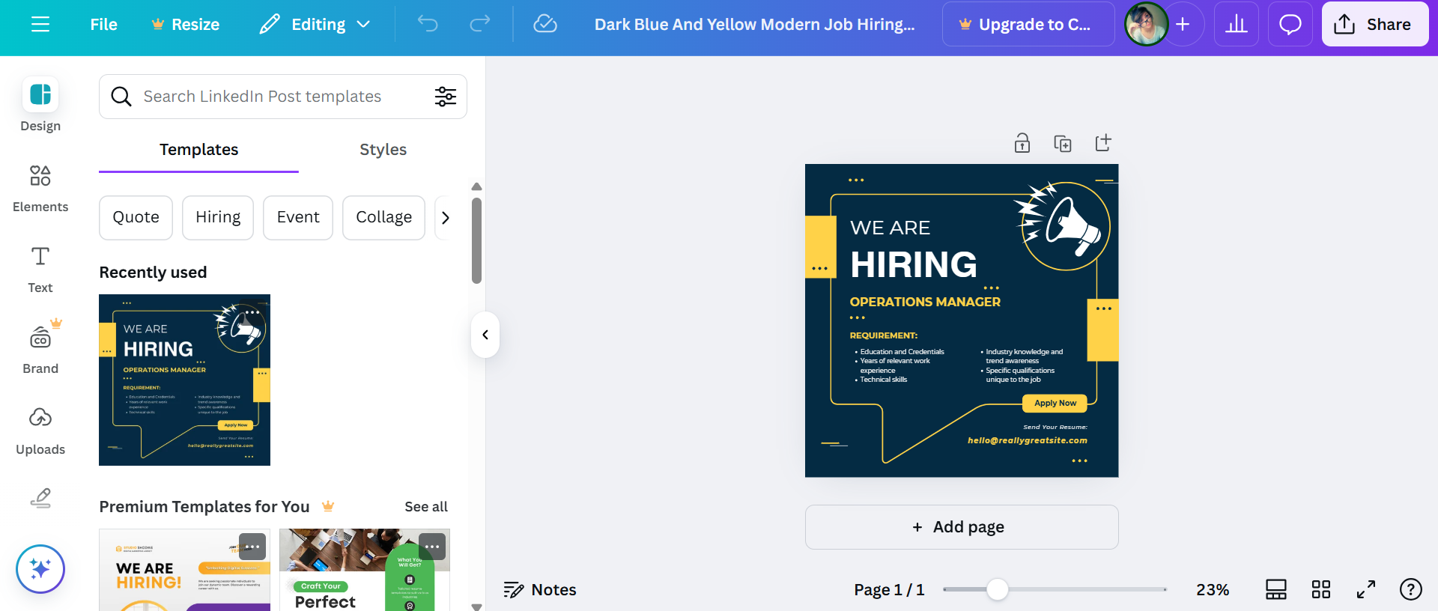
Task: Open the Resize option
Action: 185,24
